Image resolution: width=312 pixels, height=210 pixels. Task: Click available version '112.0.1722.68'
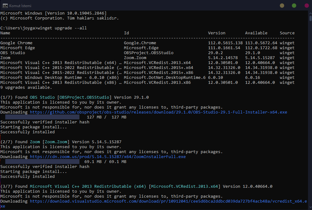tap(261, 48)
